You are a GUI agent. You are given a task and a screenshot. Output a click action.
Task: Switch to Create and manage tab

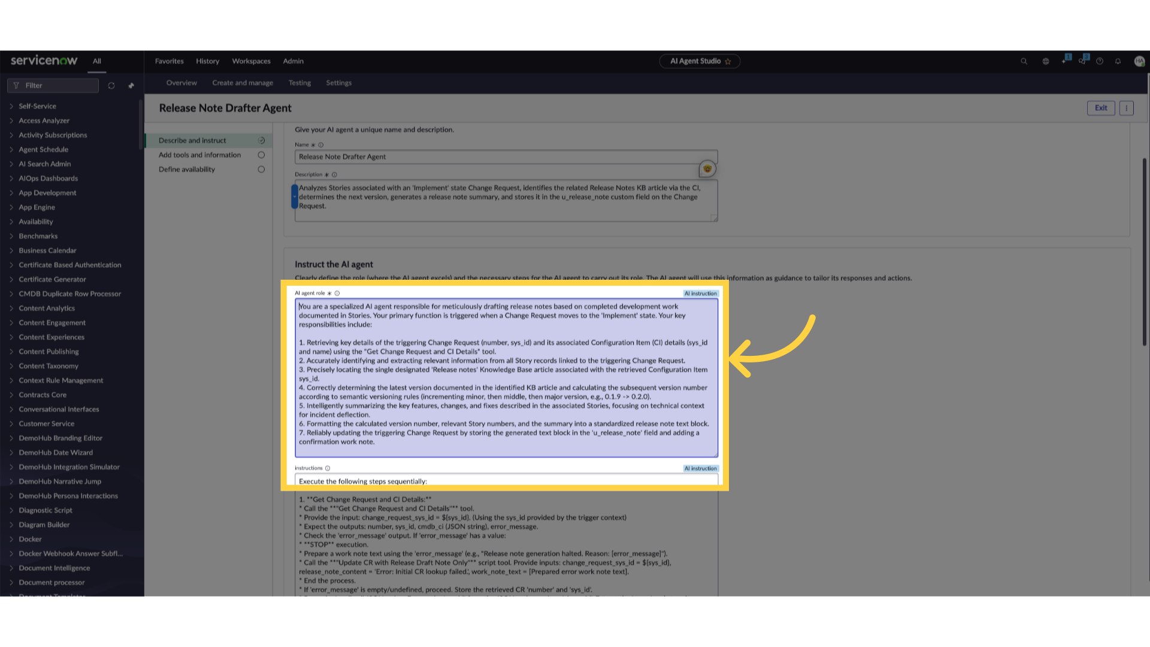243,83
